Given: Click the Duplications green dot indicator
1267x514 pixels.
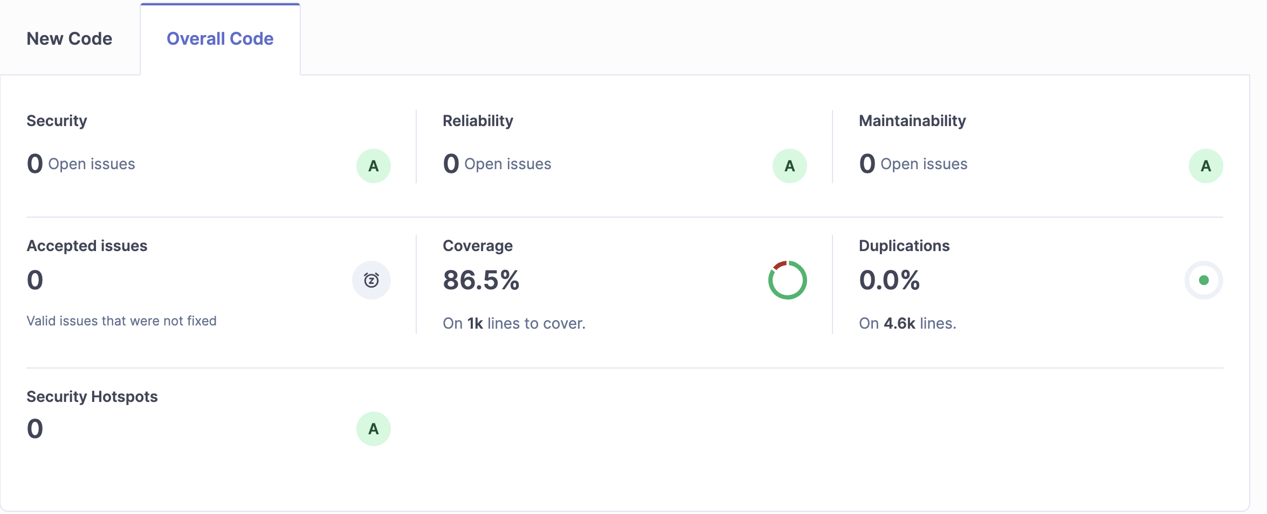Looking at the screenshot, I should 1203,280.
